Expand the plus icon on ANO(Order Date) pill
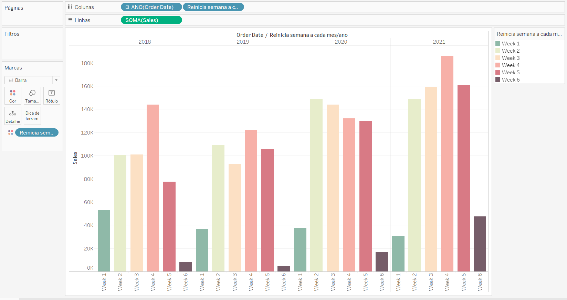The width and height of the screenshot is (567, 300). coord(127,7)
